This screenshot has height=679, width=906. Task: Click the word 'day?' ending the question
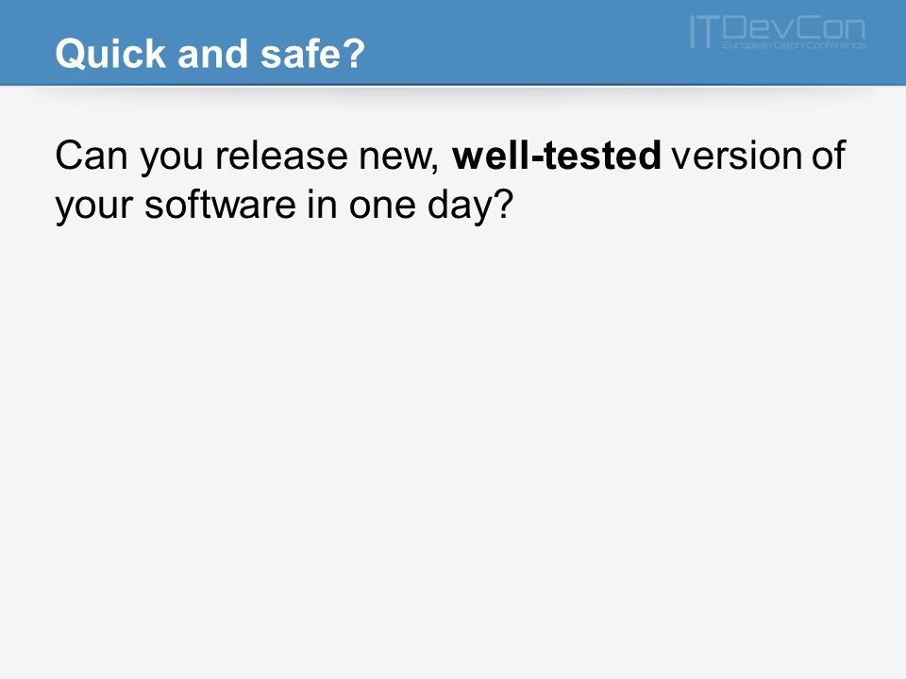click(470, 205)
